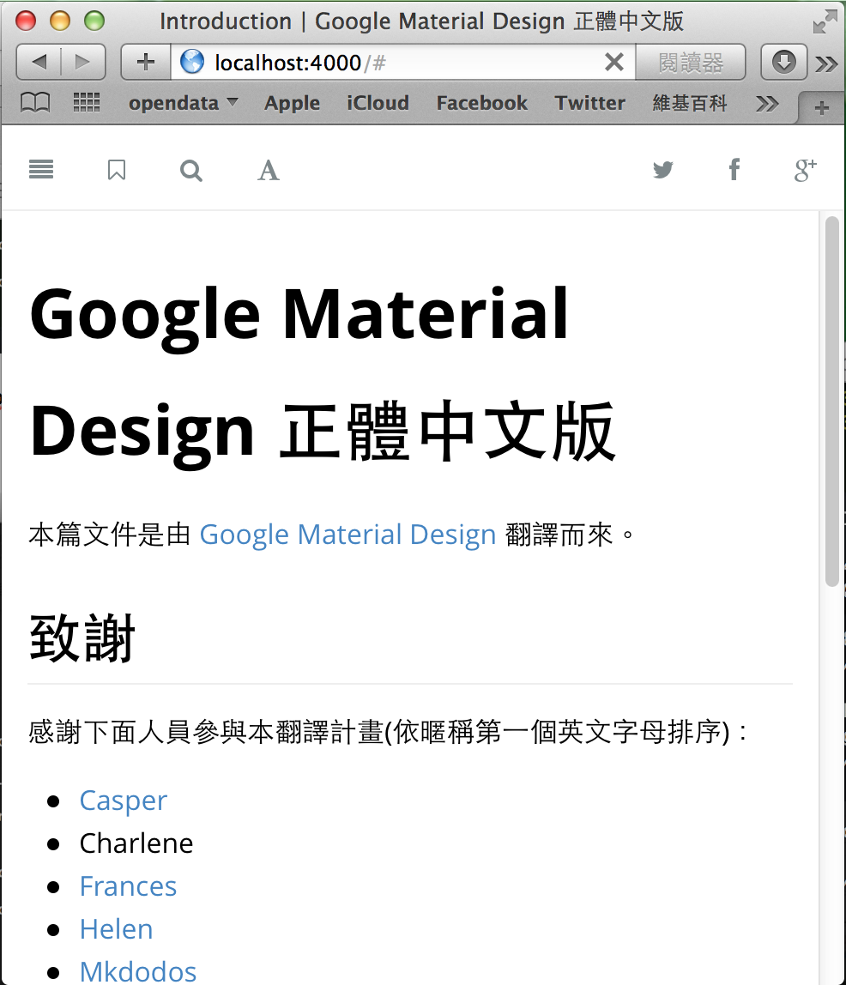
Task: Open the Facebook bookmark
Action: click(481, 102)
